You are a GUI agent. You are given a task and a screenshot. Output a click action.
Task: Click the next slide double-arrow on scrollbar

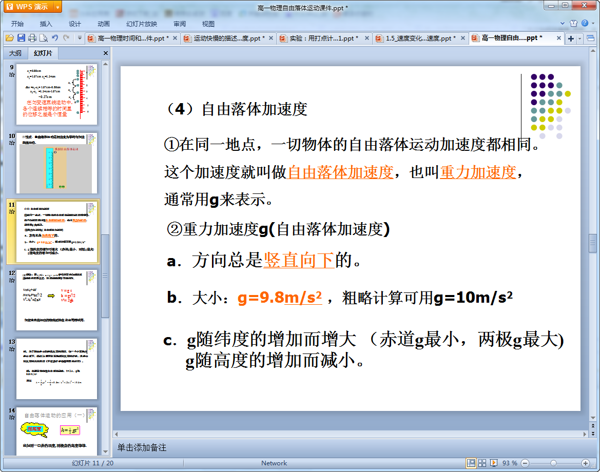tap(593, 434)
